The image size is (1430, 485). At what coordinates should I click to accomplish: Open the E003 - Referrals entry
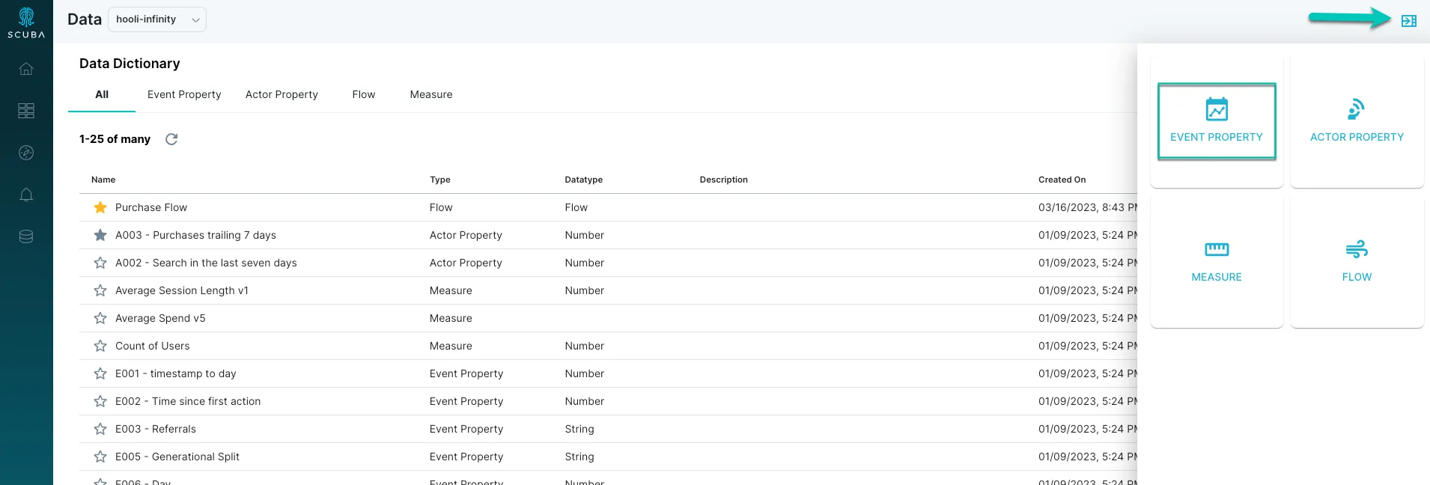coord(156,429)
